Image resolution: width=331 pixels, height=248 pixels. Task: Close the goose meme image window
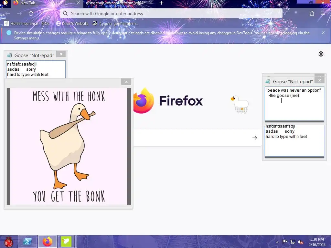click(x=126, y=82)
